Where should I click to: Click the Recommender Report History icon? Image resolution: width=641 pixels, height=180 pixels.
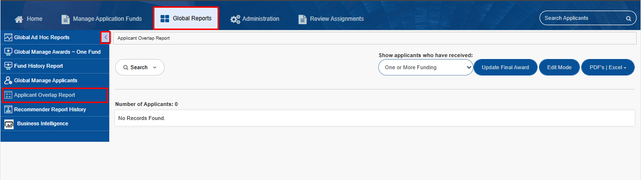8,109
